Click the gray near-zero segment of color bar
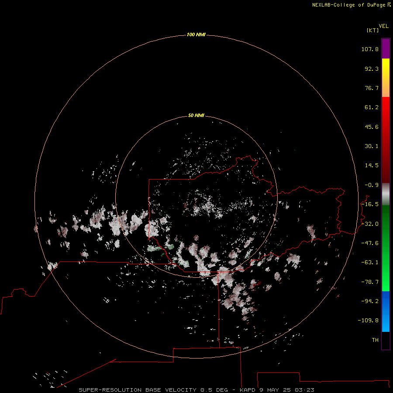 click(386, 194)
